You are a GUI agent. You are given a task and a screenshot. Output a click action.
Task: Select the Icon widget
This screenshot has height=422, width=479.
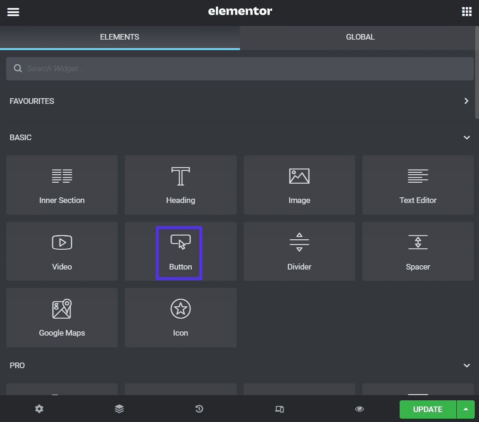click(180, 318)
